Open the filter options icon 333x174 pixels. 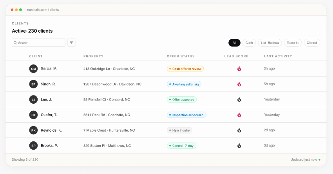[x=71, y=42]
